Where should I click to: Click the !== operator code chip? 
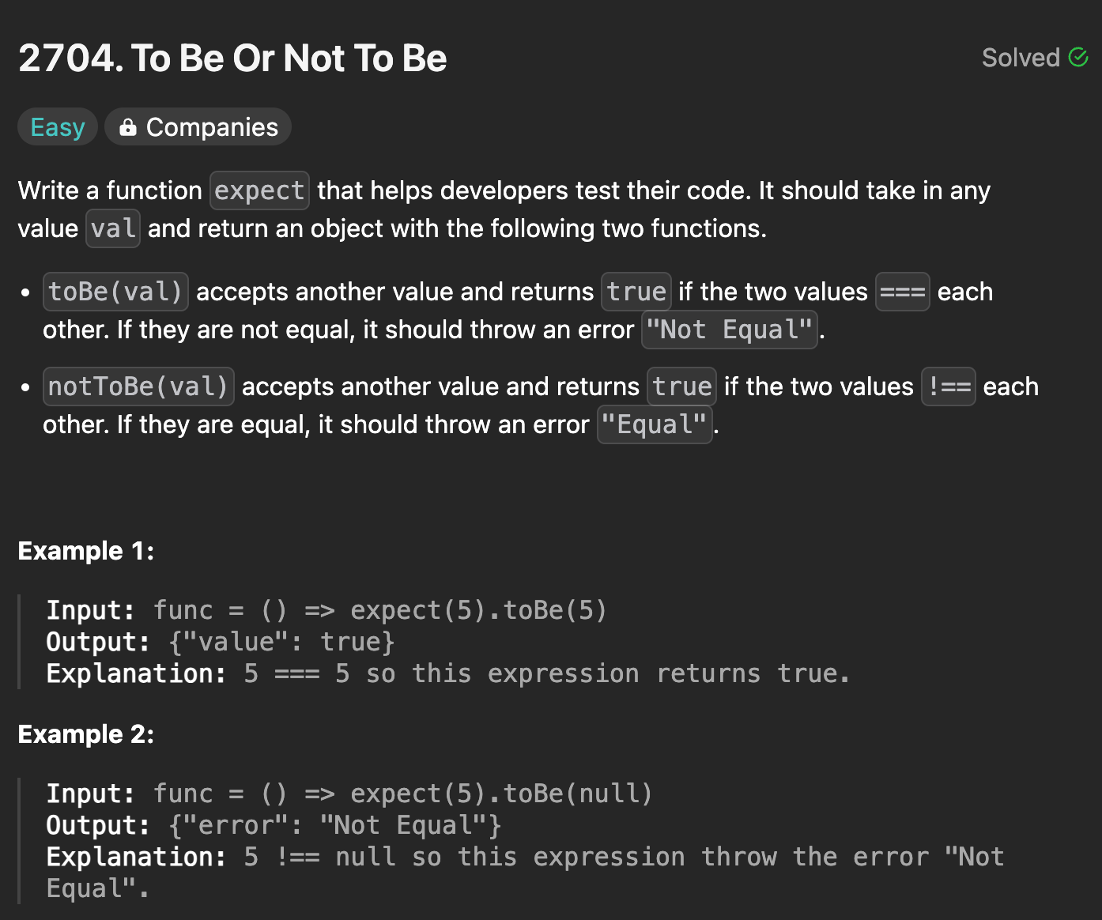coord(949,386)
